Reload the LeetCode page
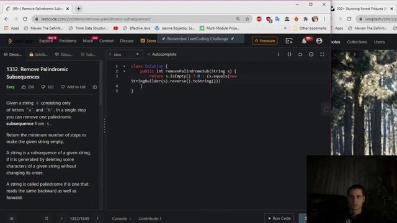 (25, 19)
